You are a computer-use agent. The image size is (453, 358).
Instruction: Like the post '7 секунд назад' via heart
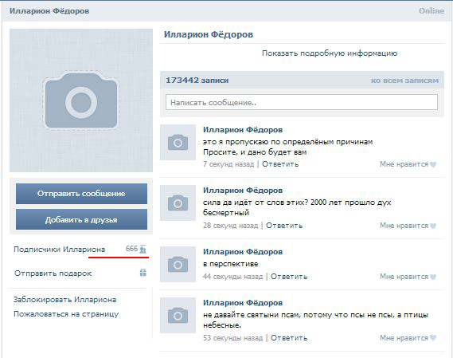pos(433,164)
